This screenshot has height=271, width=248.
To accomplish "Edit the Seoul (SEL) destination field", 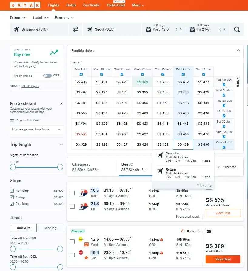I will click(112, 29).
